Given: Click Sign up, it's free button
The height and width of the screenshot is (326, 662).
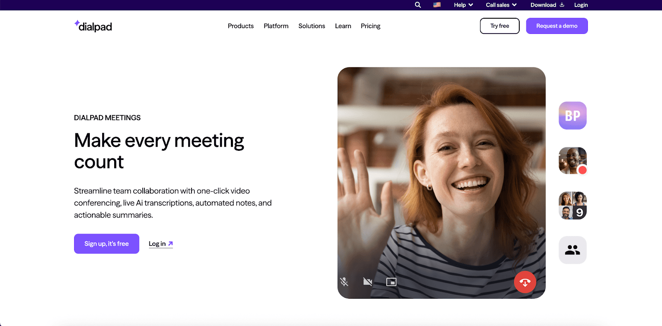Looking at the screenshot, I should (x=107, y=244).
